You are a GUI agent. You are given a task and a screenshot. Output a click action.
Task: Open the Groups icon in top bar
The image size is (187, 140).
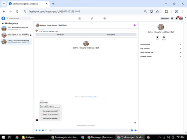(x=105, y=18)
